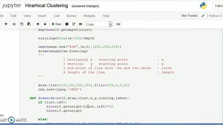
Task: Run the current cell
Action: [x=56, y=24]
